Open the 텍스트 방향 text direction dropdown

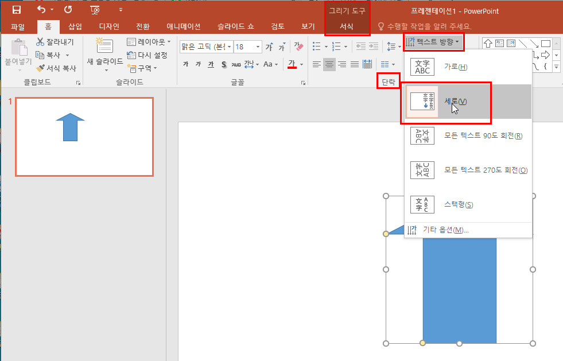click(x=433, y=41)
